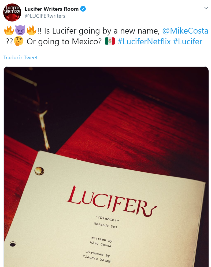Click the thinking face emoji
This screenshot has width=211, height=267.
tap(18, 41)
